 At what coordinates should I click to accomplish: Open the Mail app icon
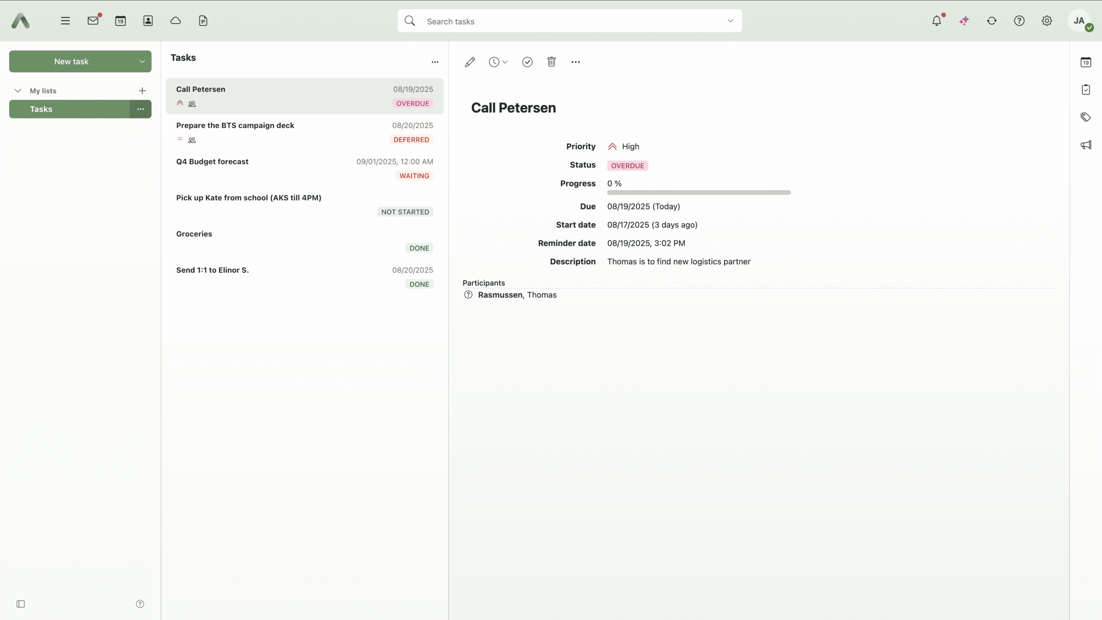tap(93, 21)
